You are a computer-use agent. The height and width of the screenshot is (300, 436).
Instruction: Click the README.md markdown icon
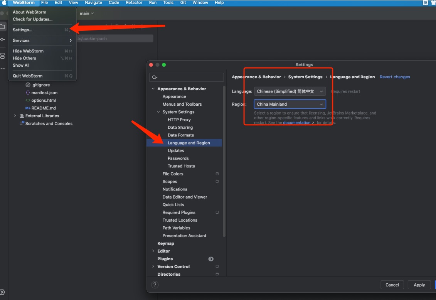[28, 108]
